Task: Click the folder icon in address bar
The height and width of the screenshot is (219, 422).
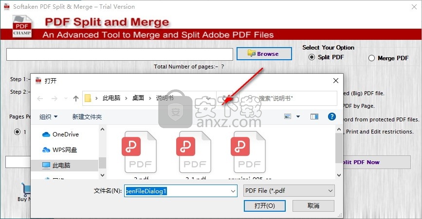Action: tap(88, 98)
